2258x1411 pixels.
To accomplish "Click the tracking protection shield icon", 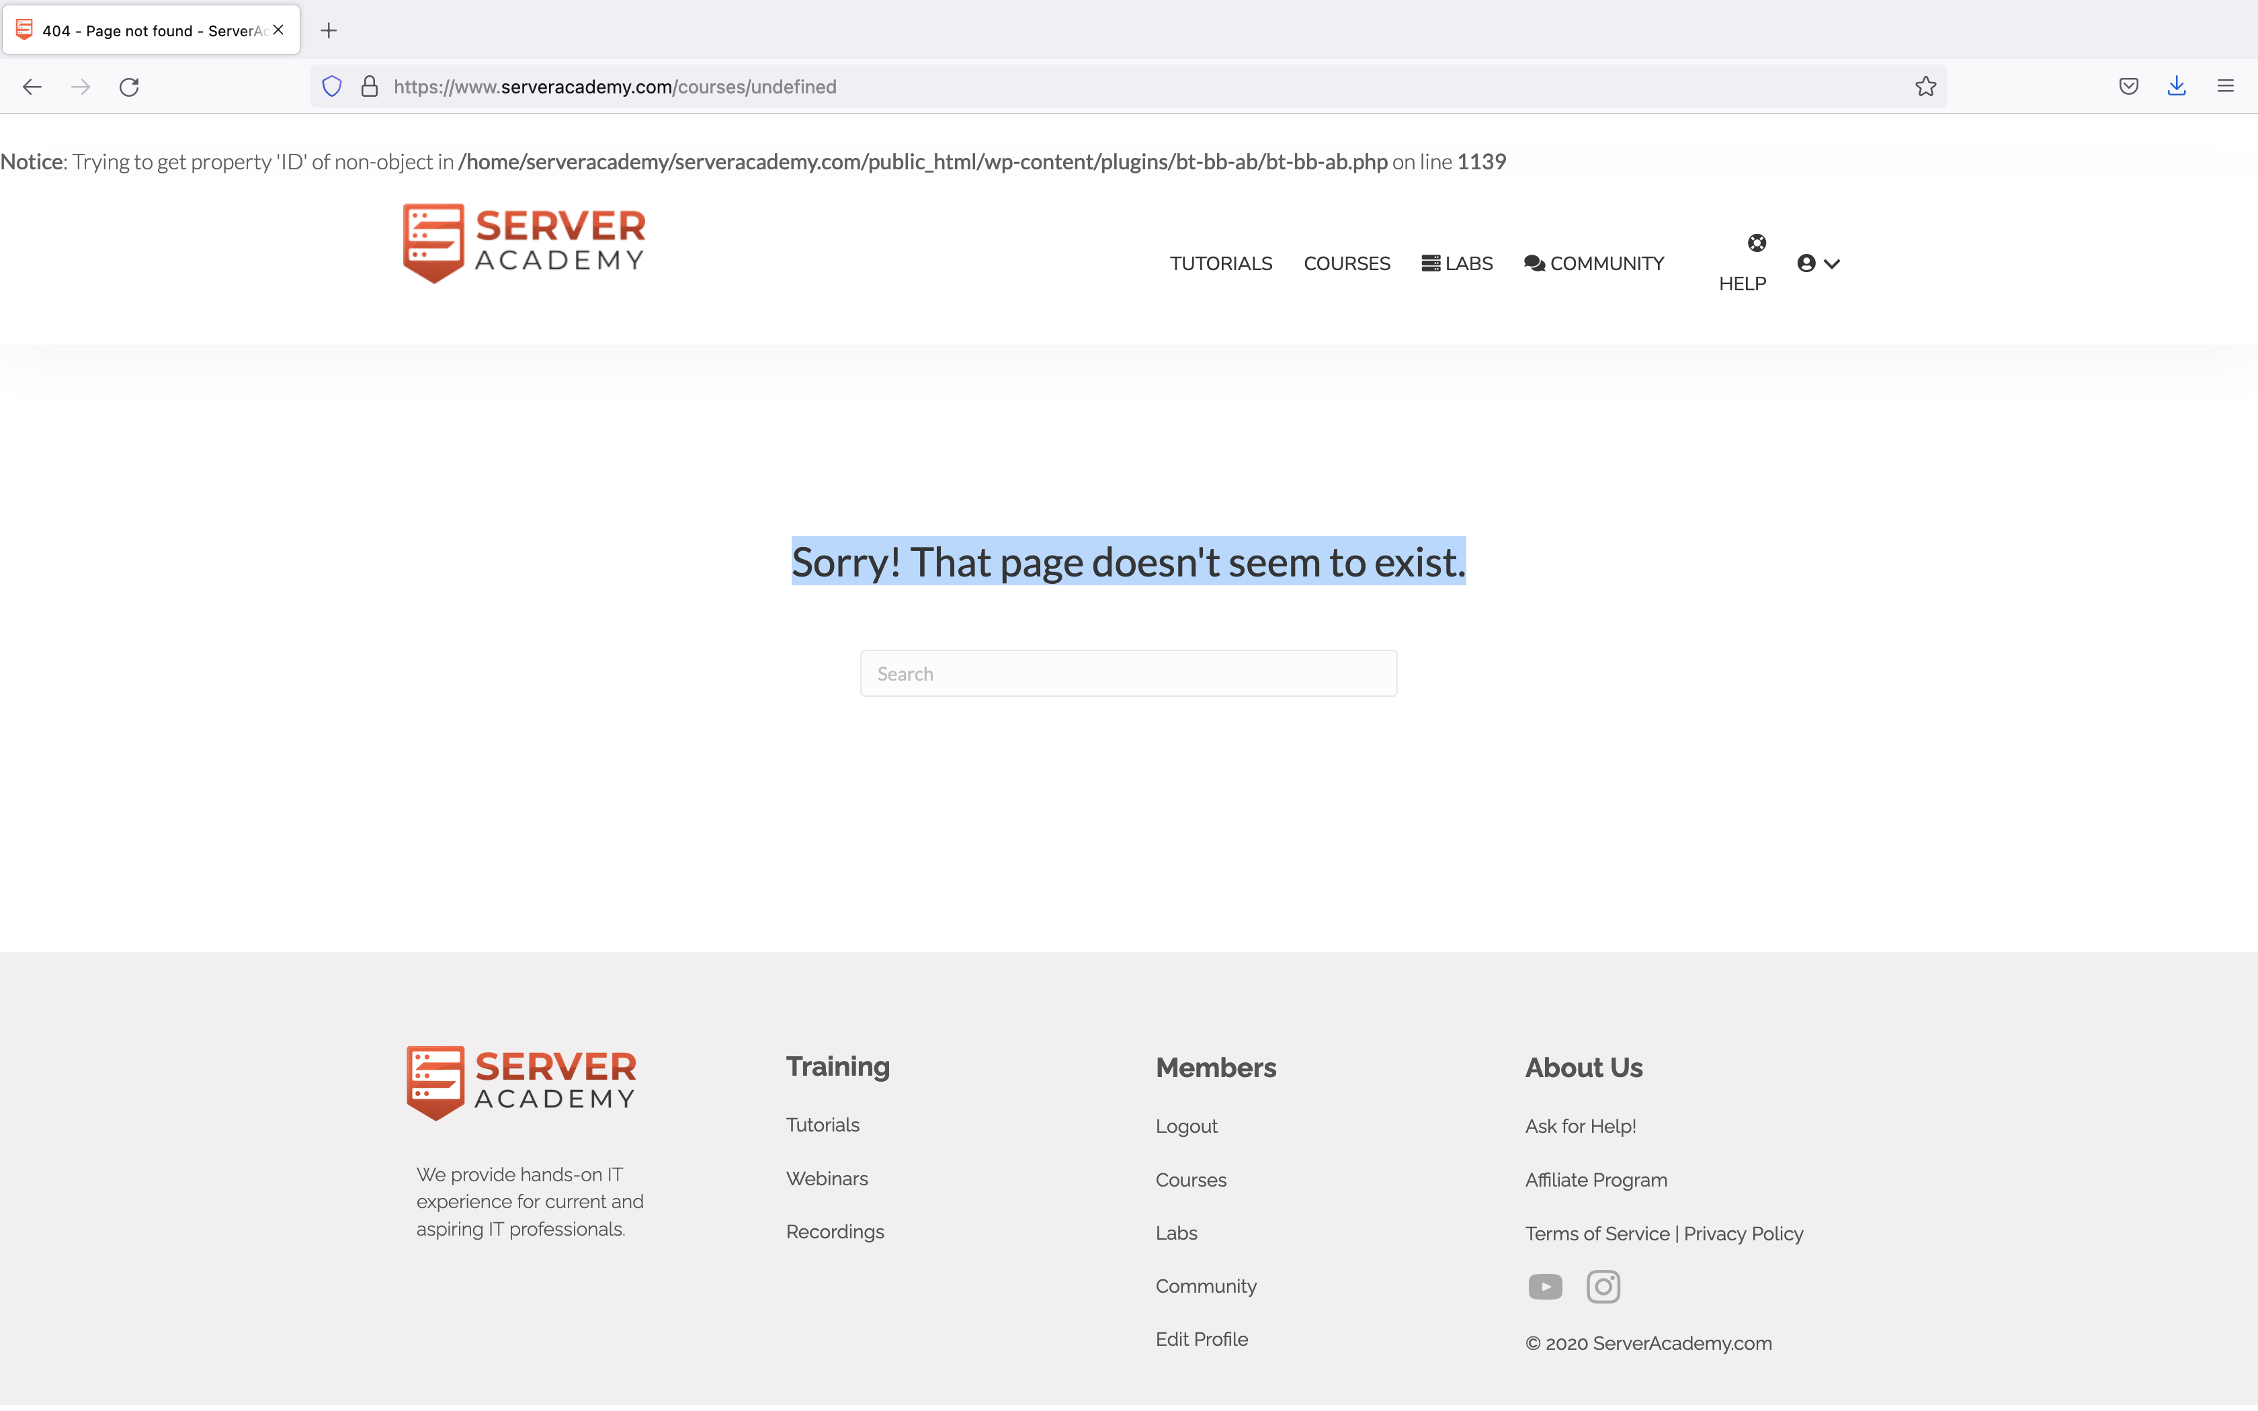I will point(331,87).
